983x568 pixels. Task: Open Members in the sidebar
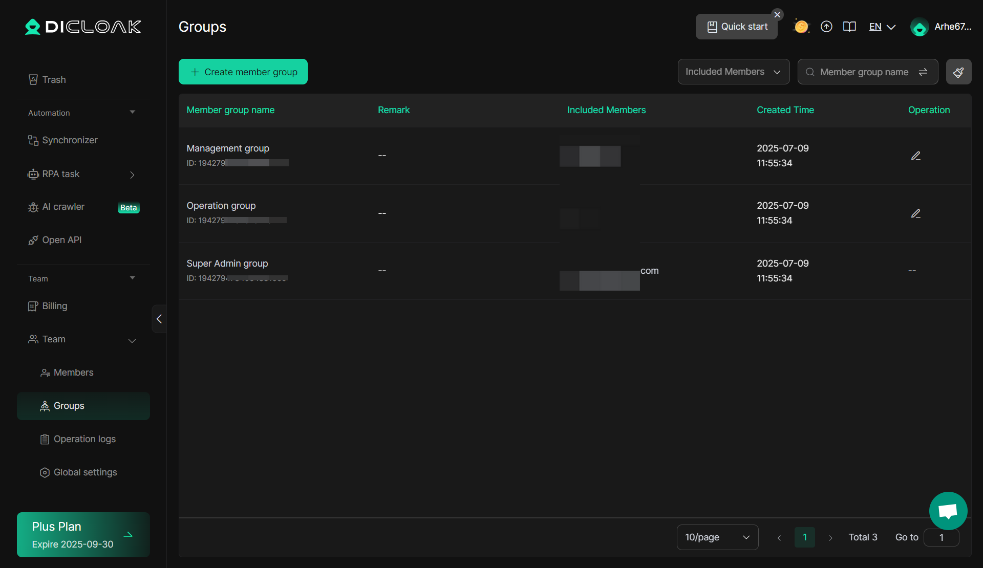tap(73, 373)
